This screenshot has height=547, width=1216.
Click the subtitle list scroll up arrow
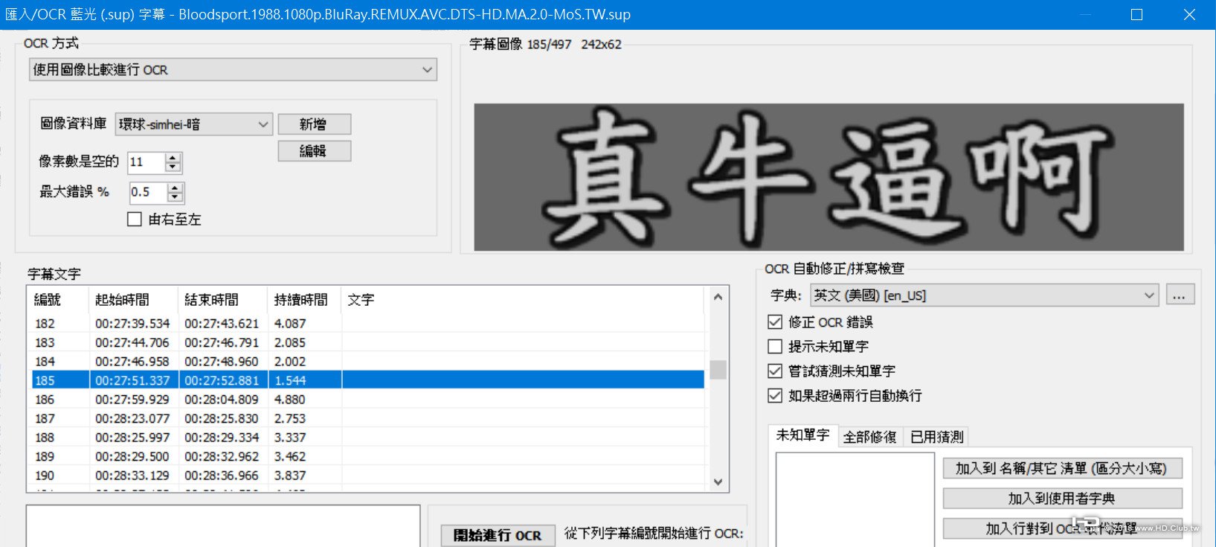[718, 297]
